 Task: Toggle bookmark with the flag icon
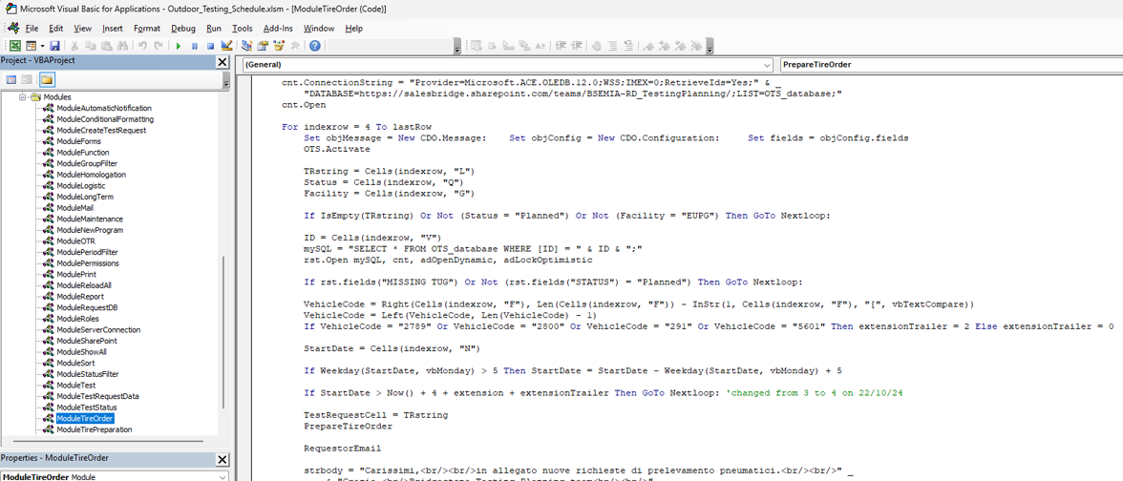[647, 45]
